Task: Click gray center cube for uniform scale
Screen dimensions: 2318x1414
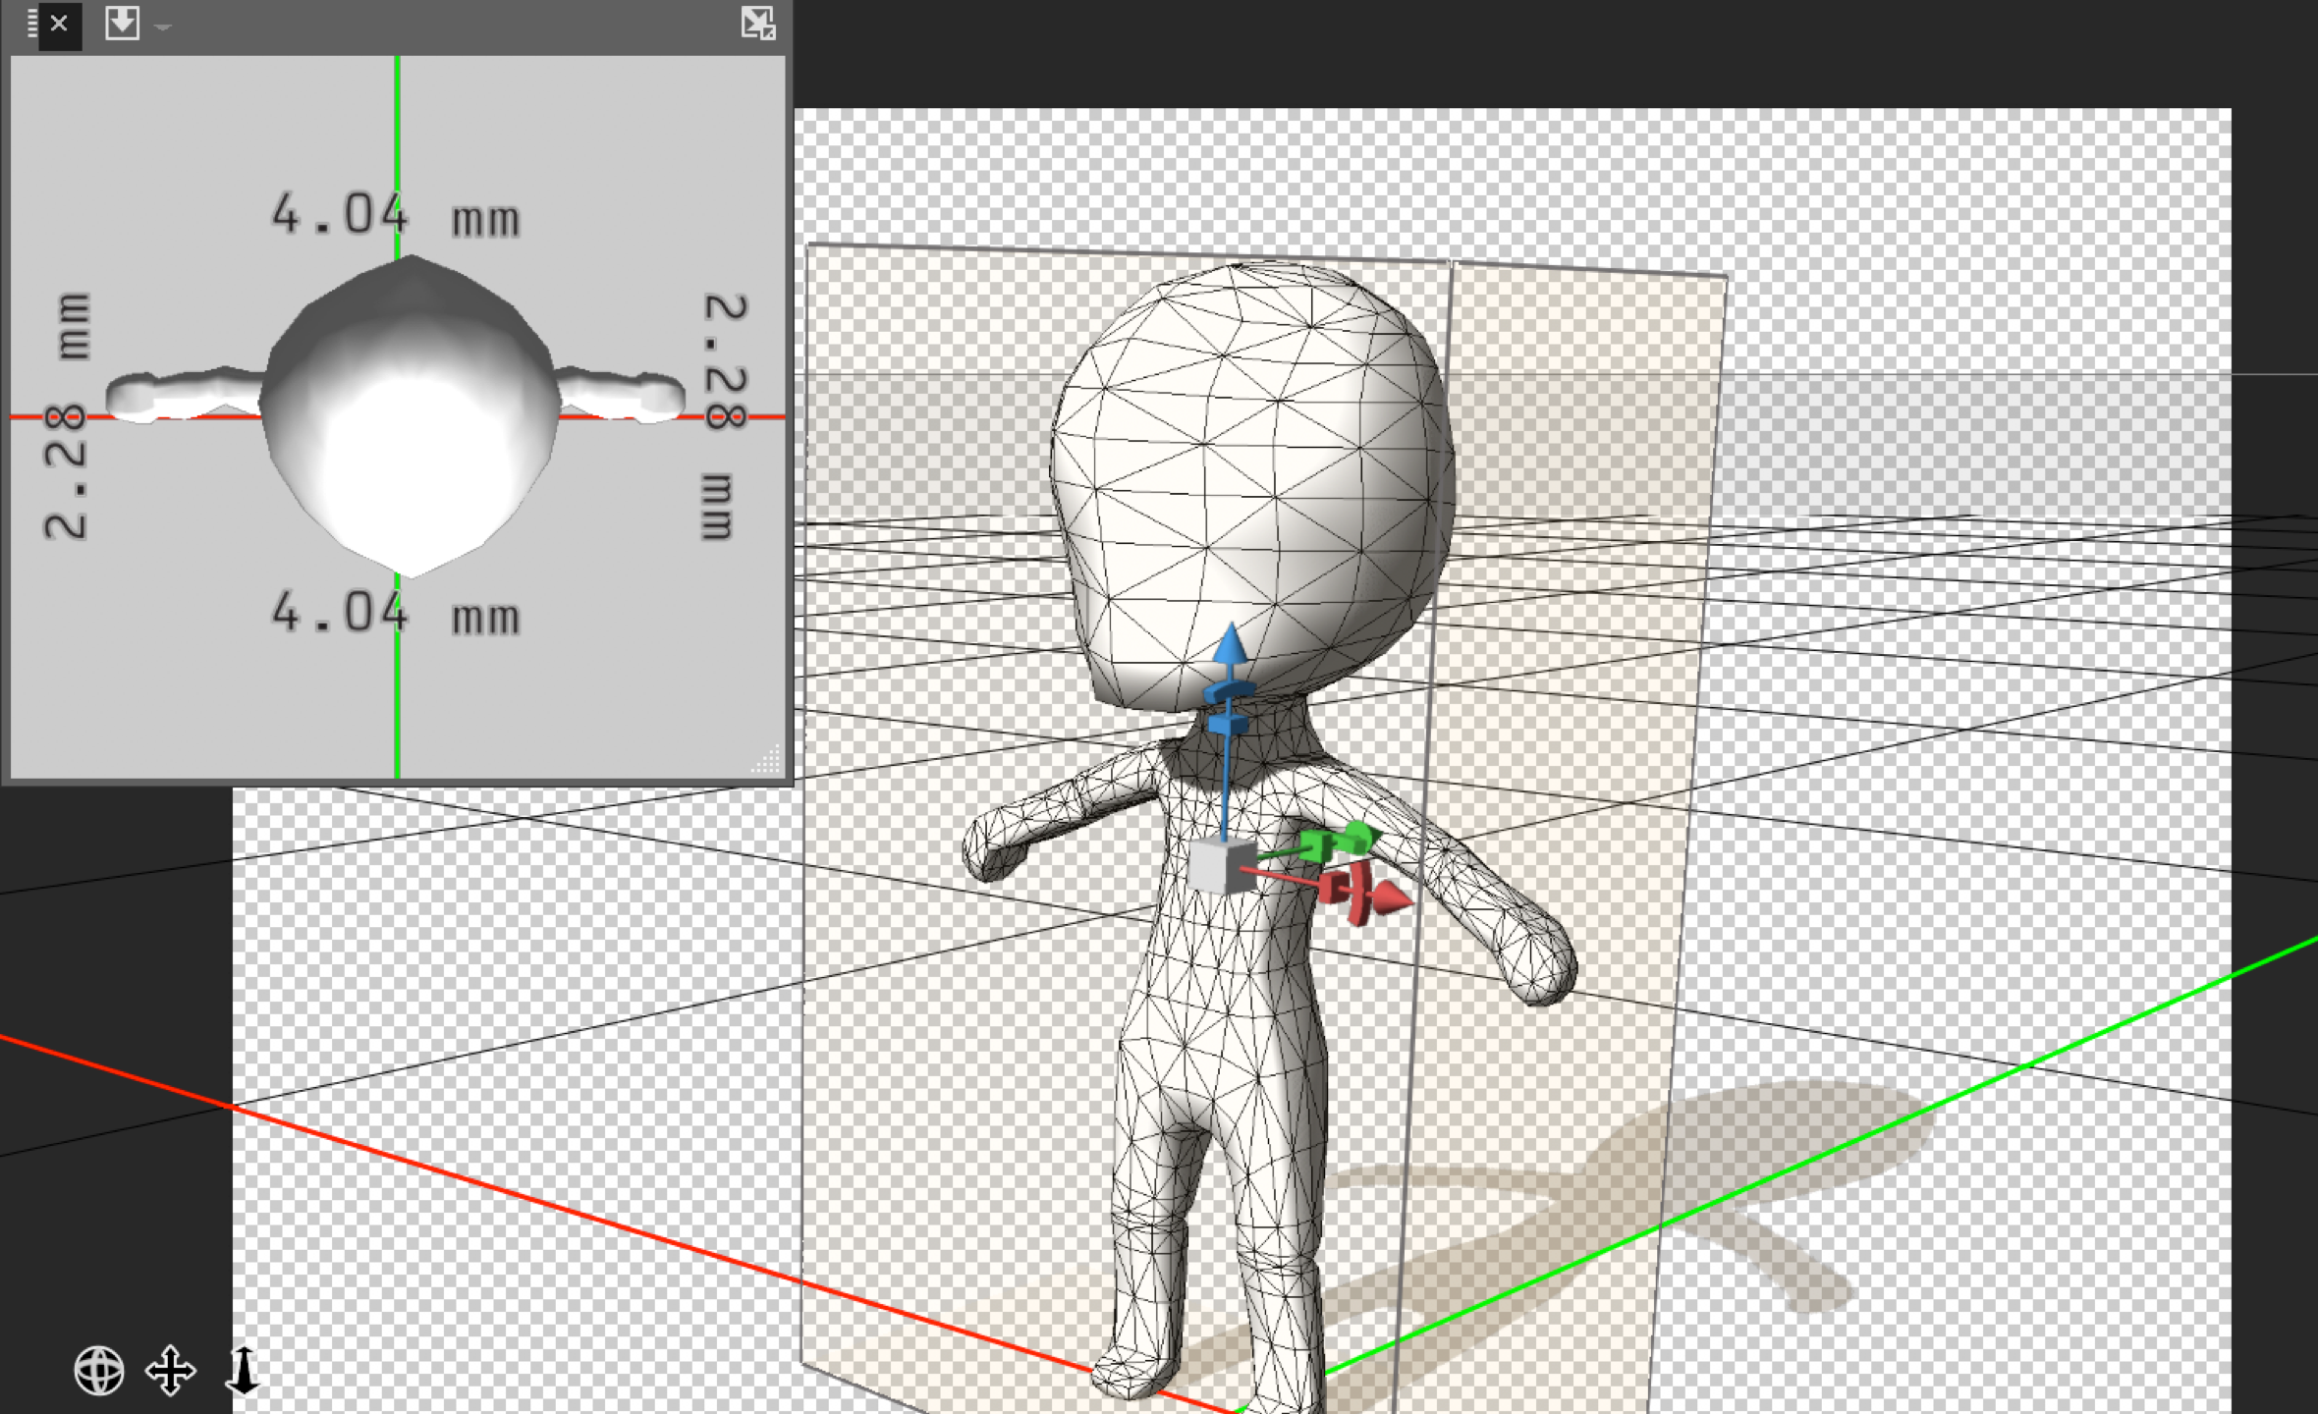Action: click(x=1223, y=866)
